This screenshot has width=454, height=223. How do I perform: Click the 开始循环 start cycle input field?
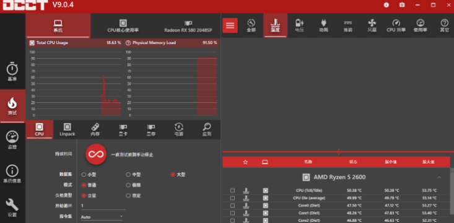click(x=103, y=206)
